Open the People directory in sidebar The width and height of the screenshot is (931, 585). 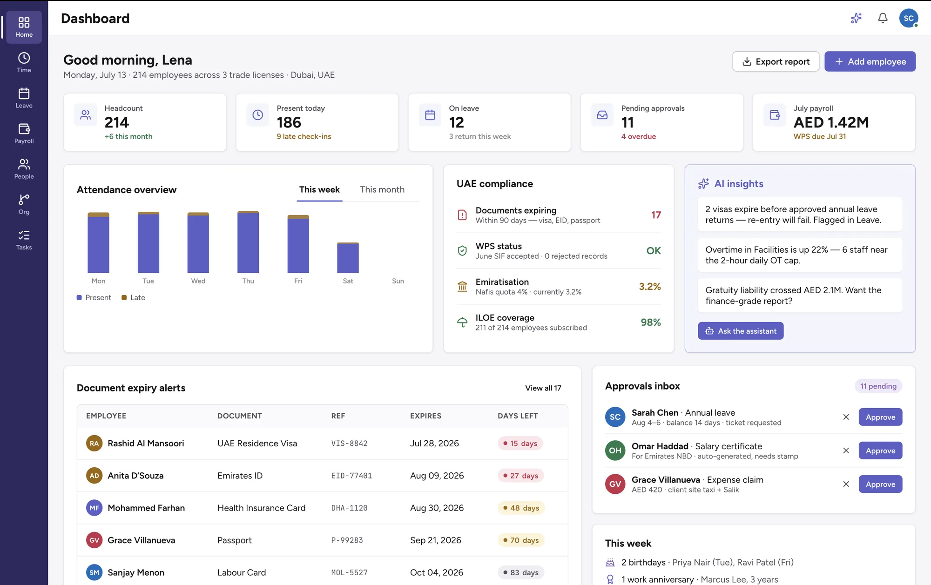(x=24, y=168)
